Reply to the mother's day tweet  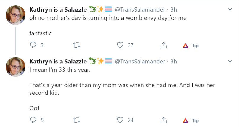33,45
